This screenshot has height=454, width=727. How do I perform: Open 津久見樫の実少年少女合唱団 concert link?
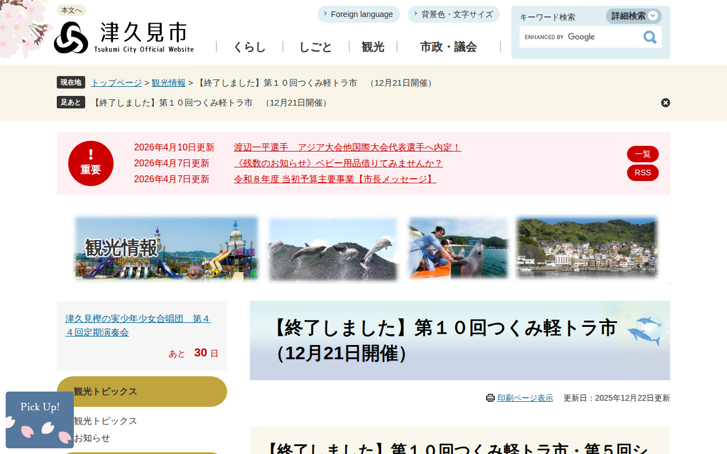point(138,325)
